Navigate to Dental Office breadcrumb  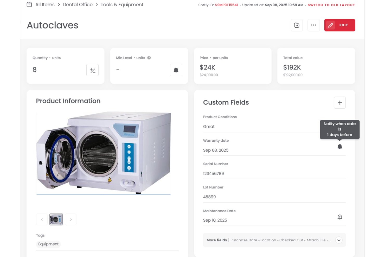click(78, 5)
